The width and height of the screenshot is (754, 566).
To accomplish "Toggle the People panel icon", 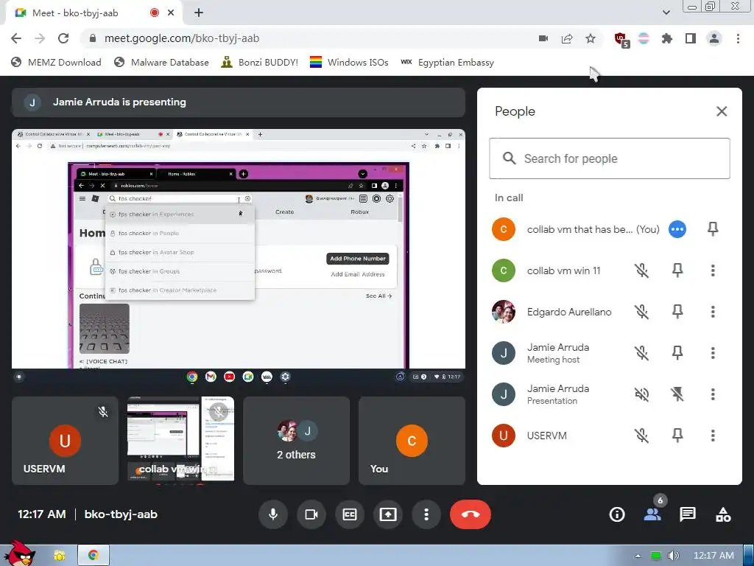I will pyautogui.click(x=652, y=514).
